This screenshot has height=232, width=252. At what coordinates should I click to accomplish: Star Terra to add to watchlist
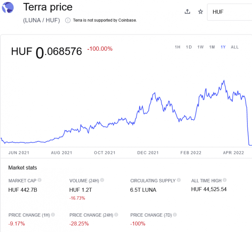pyautogui.click(x=201, y=12)
